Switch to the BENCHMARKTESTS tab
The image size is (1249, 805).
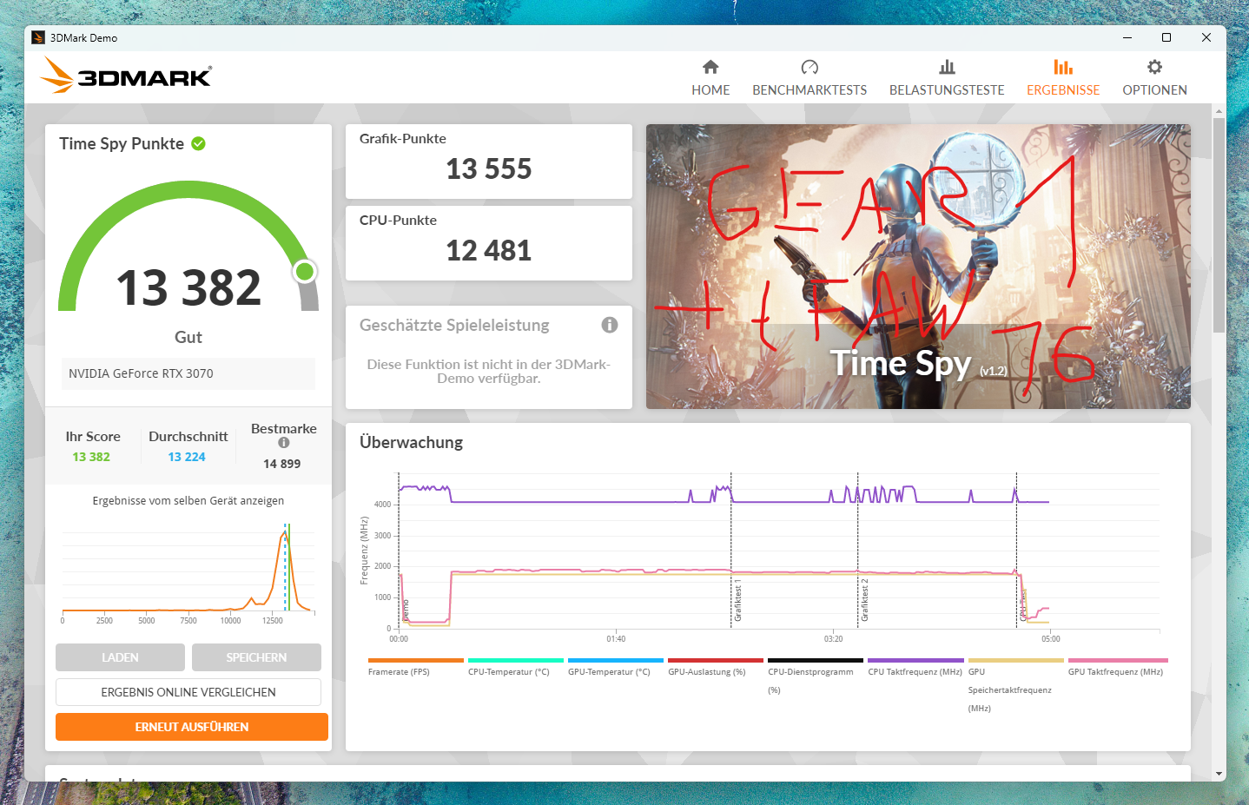coord(810,78)
